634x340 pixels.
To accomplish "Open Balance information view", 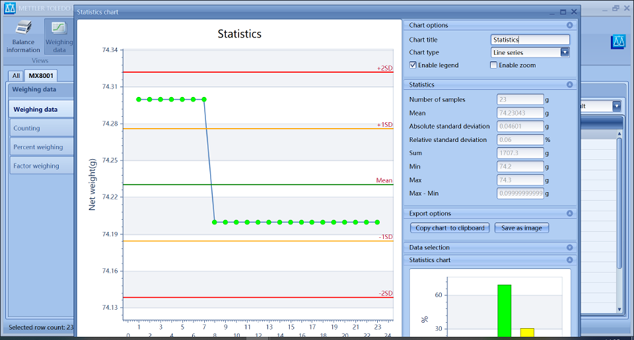I will pos(23,37).
